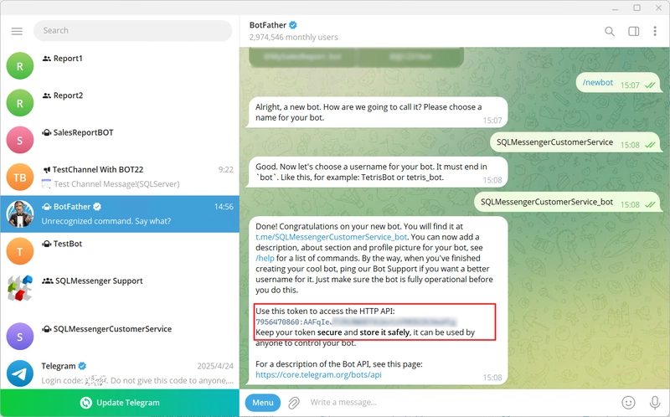The height and width of the screenshot is (417, 670).
Task: Toggle the right sidebar panel icon
Action: pos(633,31)
